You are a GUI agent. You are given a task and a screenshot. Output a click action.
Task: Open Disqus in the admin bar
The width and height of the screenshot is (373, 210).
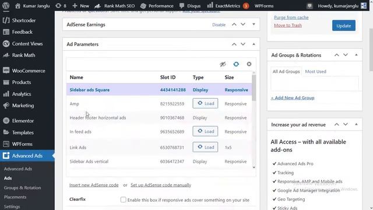click(x=190, y=6)
